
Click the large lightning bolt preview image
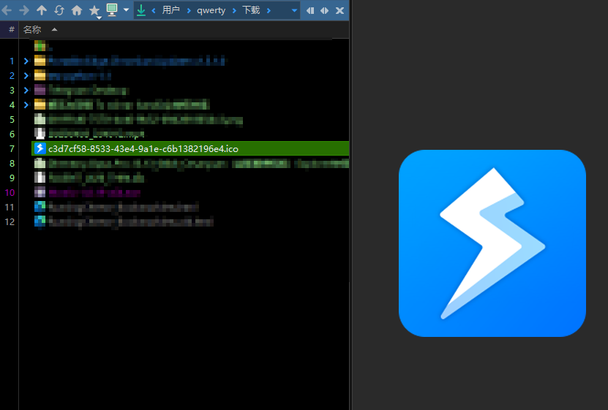pos(492,243)
